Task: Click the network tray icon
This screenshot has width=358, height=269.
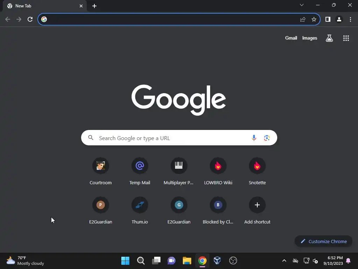Action: tap(306, 261)
